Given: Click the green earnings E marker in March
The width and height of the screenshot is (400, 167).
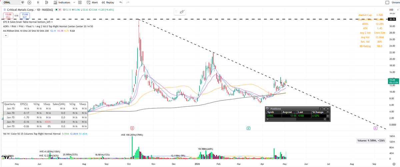Looking at the screenshot, I should (249, 128).
